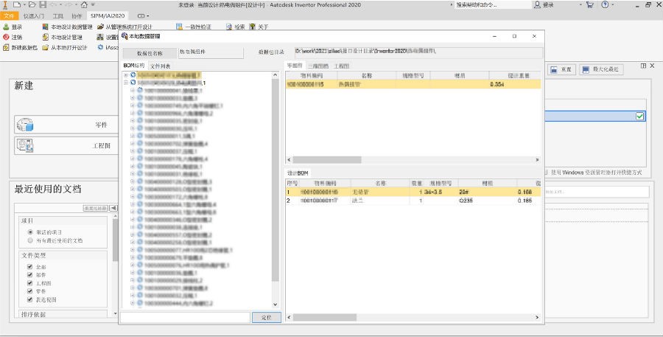Expand the second root node in BOM tree
The height and width of the screenshot is (337, 663).
tap(126, 83)
